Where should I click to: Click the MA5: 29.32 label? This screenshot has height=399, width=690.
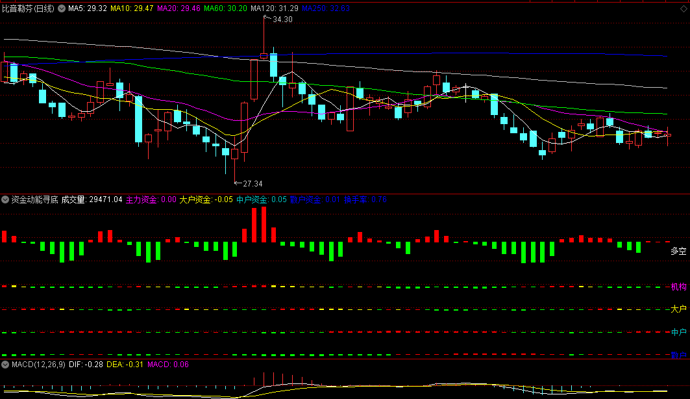88,8
